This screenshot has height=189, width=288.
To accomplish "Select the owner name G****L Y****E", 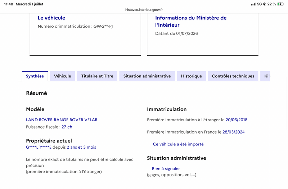I will 39,147.
